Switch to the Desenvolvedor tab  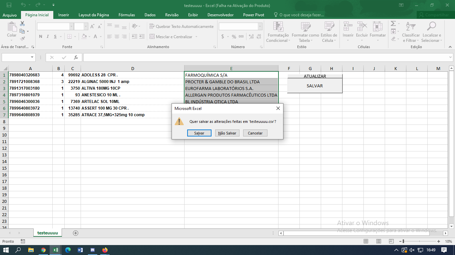pos(221,15)
